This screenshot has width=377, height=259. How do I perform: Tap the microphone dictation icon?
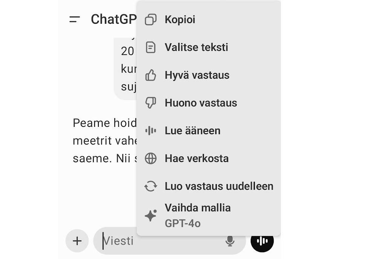pyautogui.click(x=230, y=241)
